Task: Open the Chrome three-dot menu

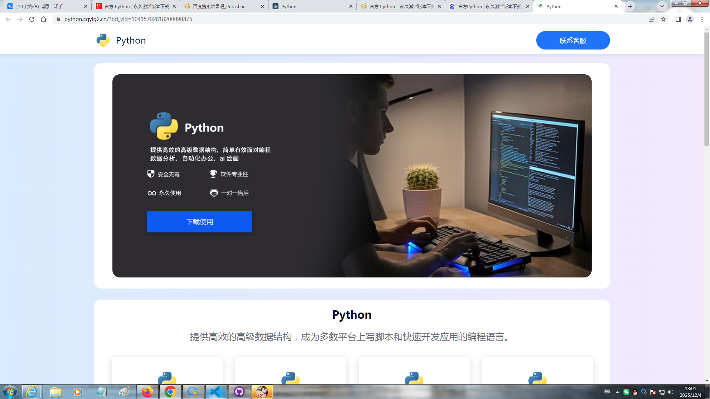Action: pos(702,19)
